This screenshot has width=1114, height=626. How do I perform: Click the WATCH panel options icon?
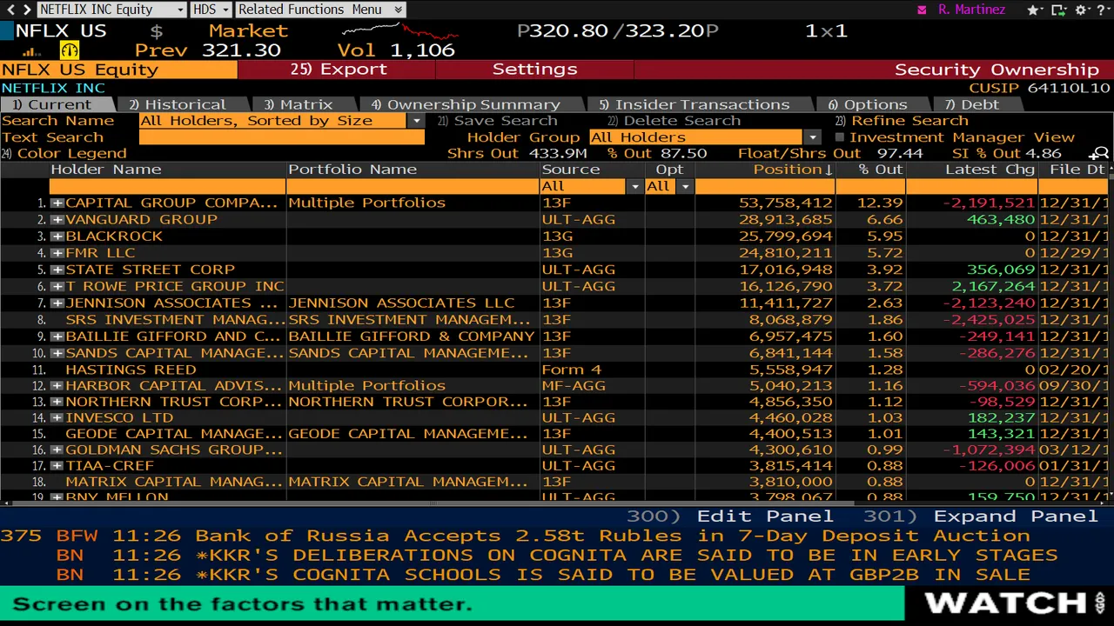point(1101,603)
